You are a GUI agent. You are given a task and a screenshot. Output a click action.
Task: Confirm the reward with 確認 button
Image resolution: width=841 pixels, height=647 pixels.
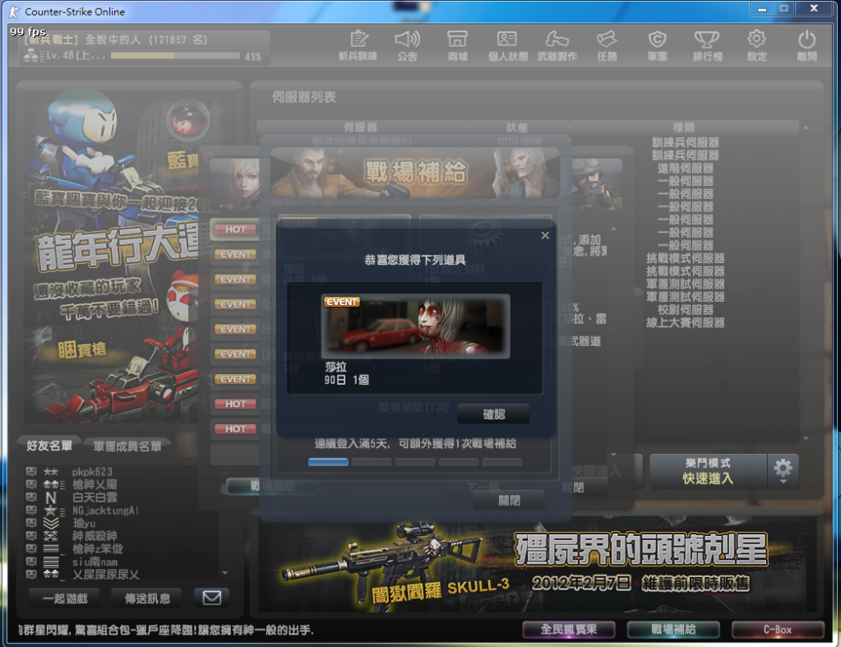click(493, 414)
